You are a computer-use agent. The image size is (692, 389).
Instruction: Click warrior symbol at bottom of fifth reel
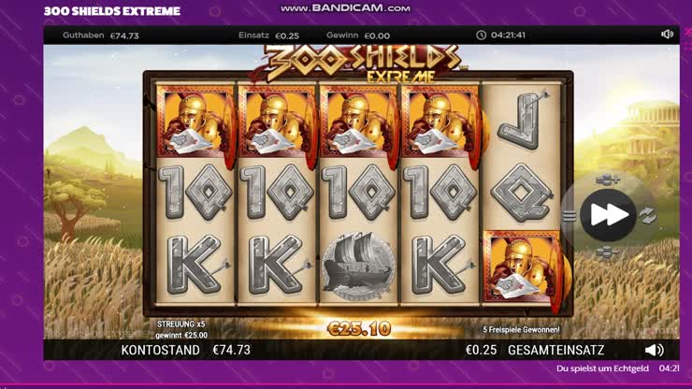pyautogui.click(x=521, y=267)
